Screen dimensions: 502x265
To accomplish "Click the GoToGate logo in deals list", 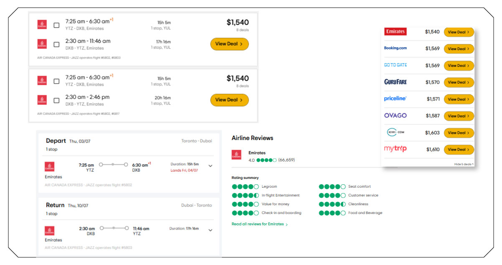I will 395,65.
